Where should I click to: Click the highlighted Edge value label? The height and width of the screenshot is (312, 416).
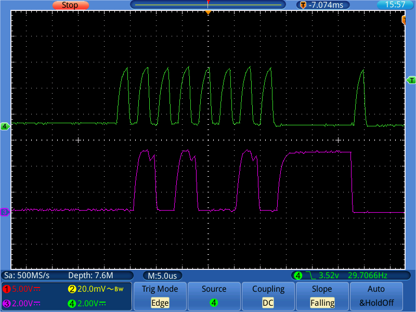point(160,303)
